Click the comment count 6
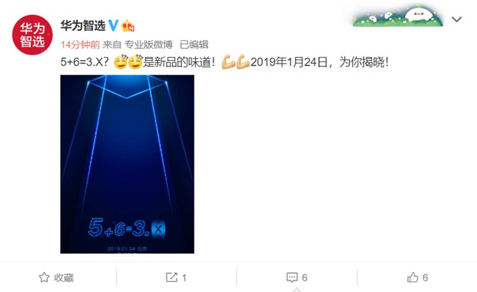 (x=305, y=278)
